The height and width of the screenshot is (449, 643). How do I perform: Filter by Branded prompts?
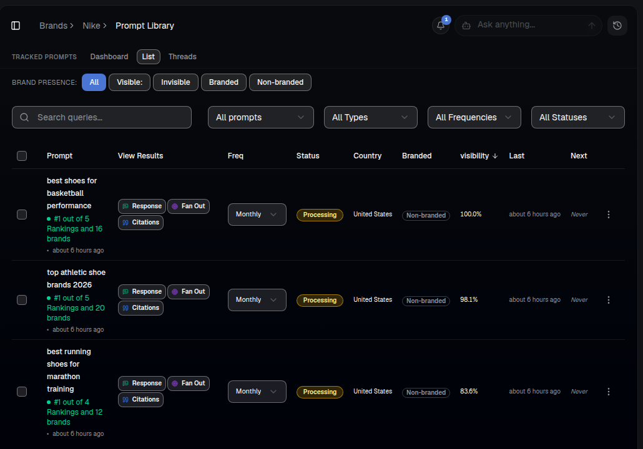click(223, 82)
